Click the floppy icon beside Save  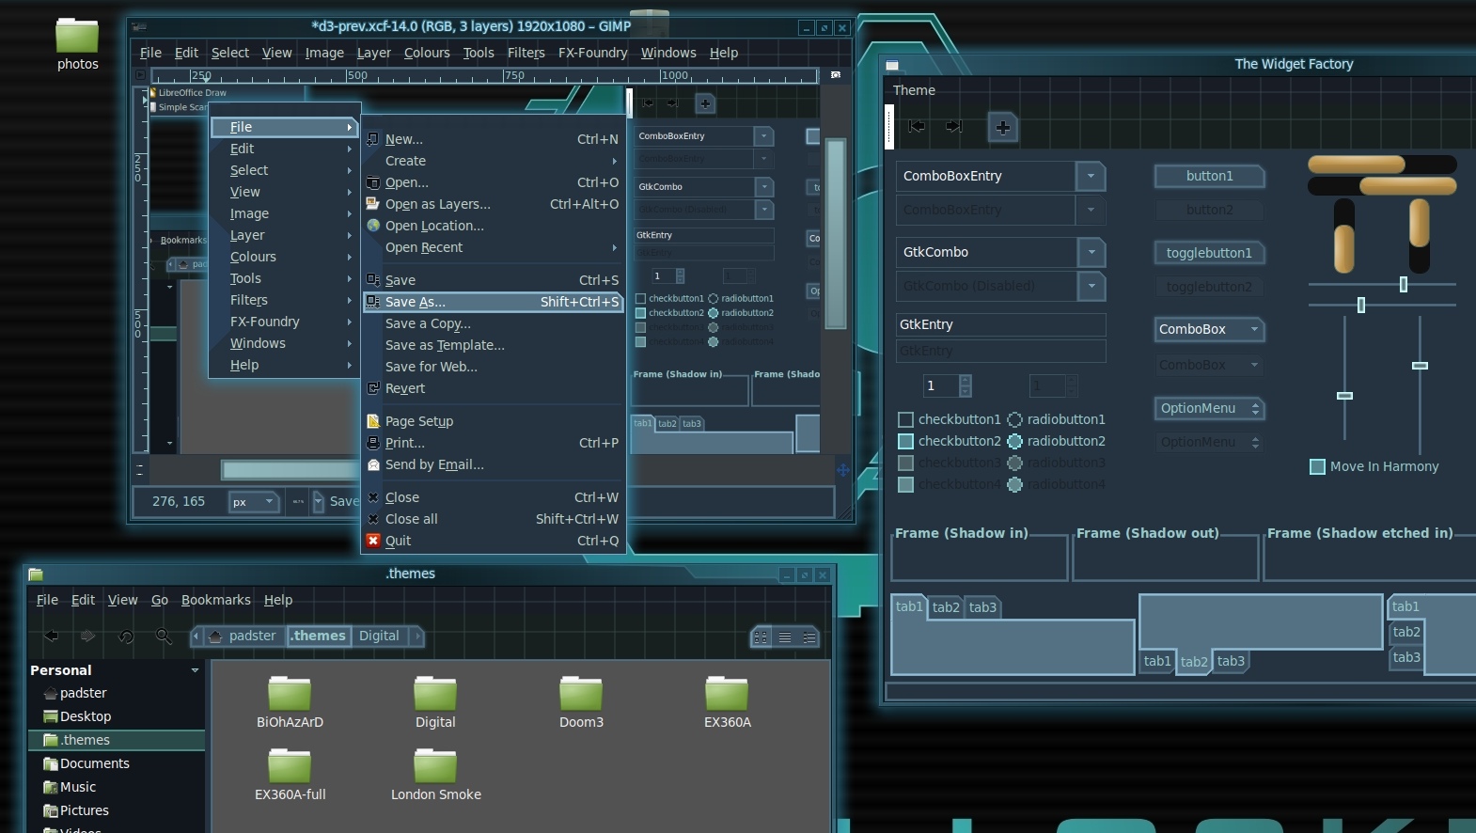(x=373, y=280)
